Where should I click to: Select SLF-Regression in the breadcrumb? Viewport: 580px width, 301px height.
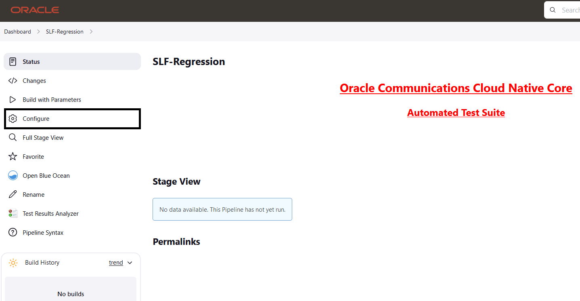click(65, 32)
